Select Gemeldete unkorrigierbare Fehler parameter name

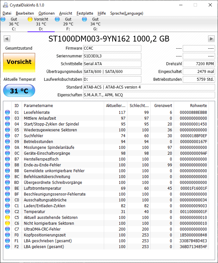(x=54, y=171)
